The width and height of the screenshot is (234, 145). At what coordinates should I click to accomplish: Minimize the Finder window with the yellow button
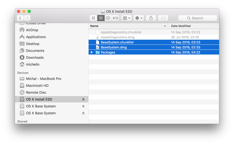(x=24, y=11)
